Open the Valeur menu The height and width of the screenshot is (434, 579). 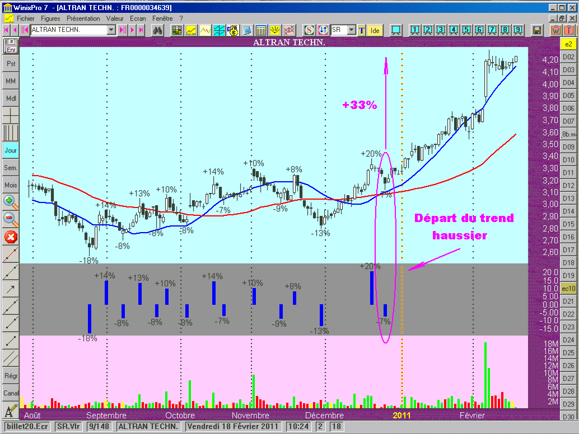point(115,18)
